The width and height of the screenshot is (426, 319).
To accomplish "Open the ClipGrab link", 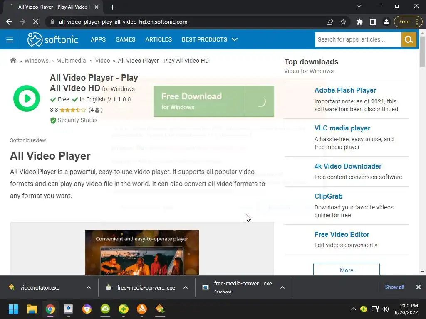I will (328, 196).
